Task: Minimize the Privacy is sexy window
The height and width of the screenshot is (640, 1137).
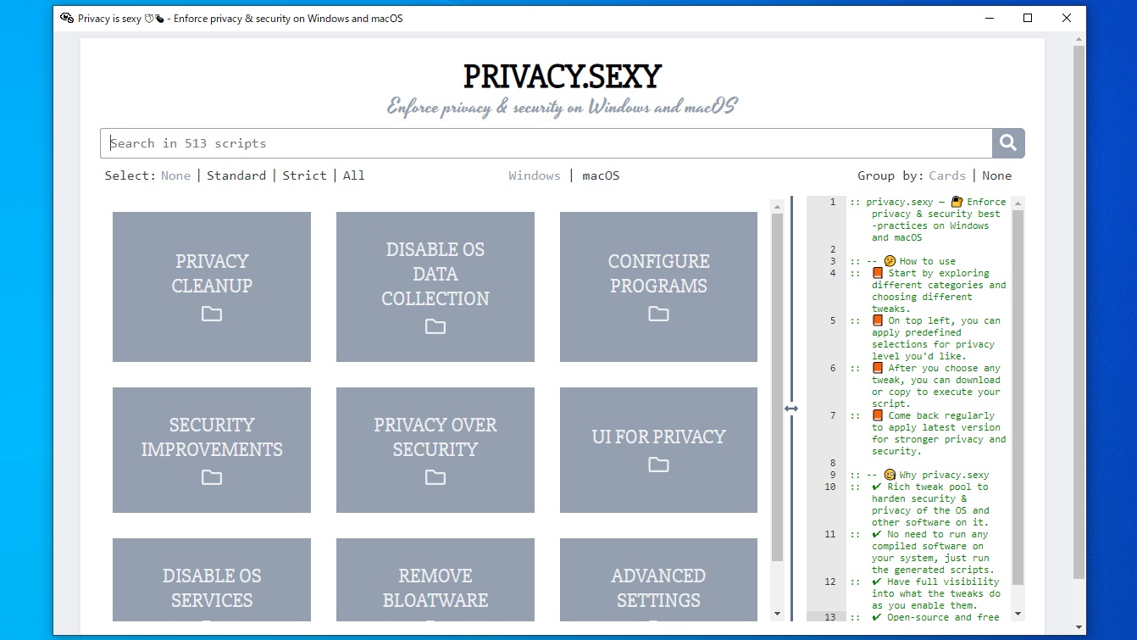Action: coord(989,18)
